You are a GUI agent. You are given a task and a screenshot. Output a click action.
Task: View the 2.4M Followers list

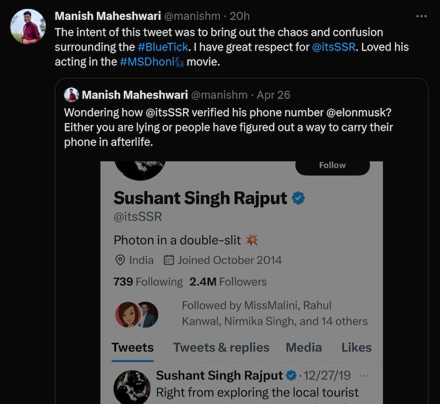coord(228,281)
